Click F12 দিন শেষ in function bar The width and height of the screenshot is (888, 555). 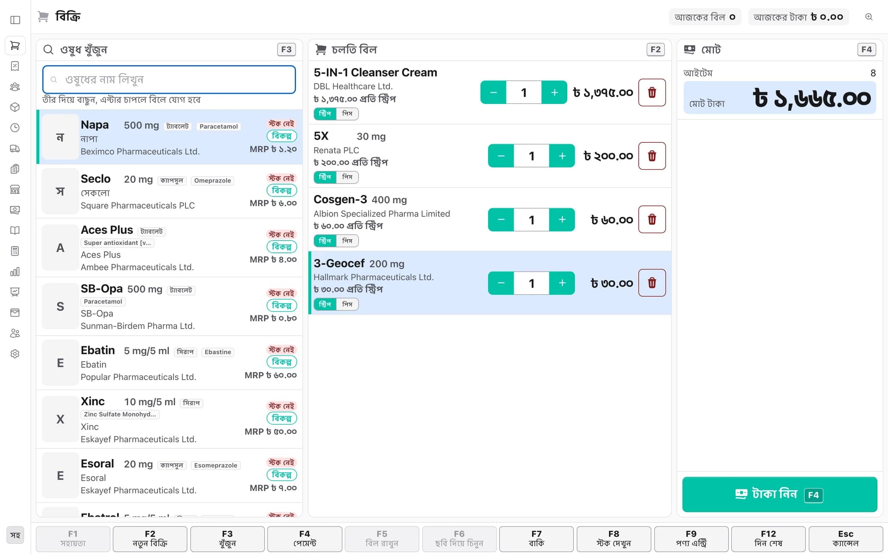coord(768,539)
